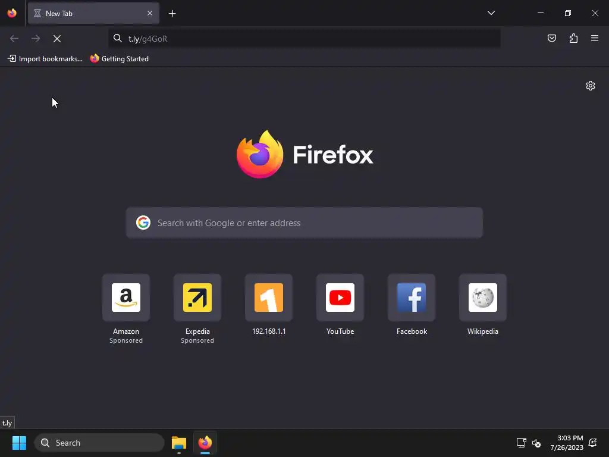The width and height of the screenshot is (609, 457).
Task: Open the Windows Start menu
Action: 19,443
